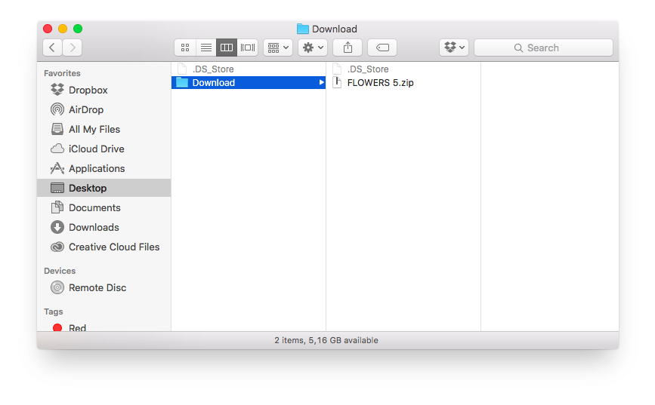
Task: Go back with the left arrow button
Action: point(52,48)
